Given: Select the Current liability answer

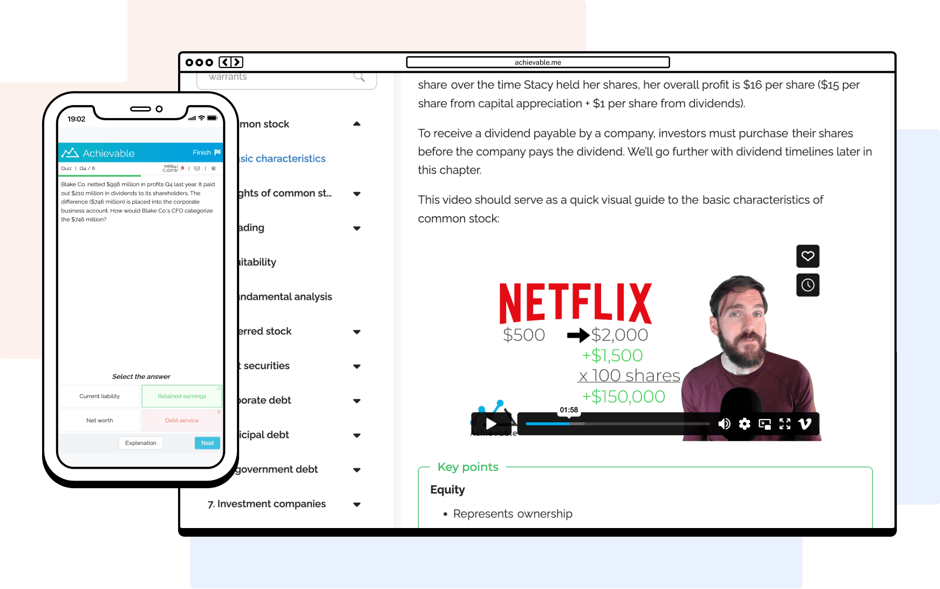Looking at the screenshot, I should (100, 396).
